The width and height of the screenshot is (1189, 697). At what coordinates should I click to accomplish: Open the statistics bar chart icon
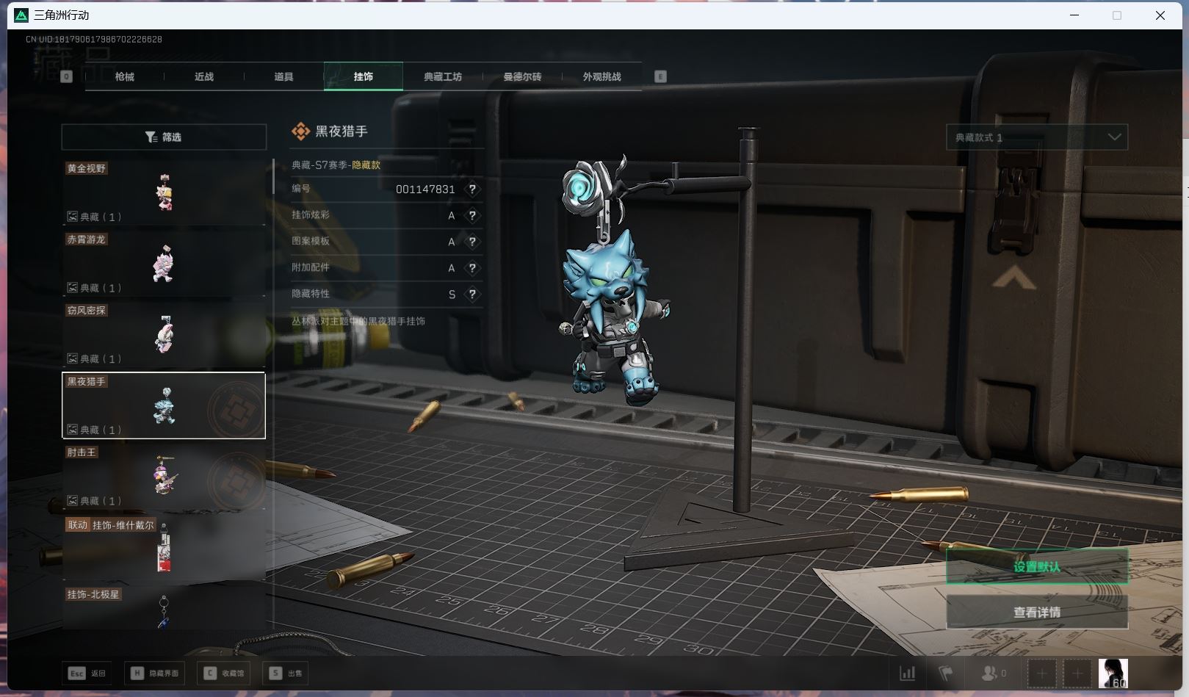[908, 673]
